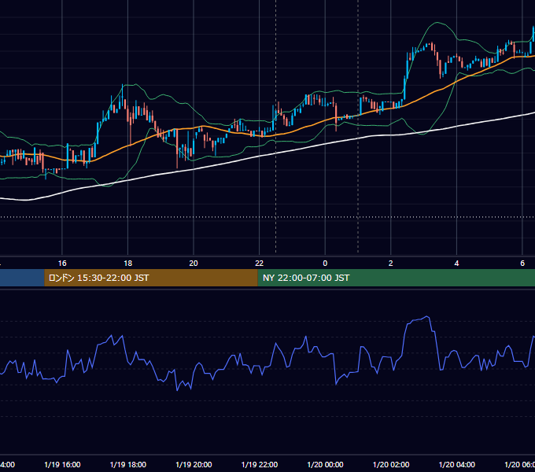Select the NY 22:00-07:00 JST session bar

[396, 278]
